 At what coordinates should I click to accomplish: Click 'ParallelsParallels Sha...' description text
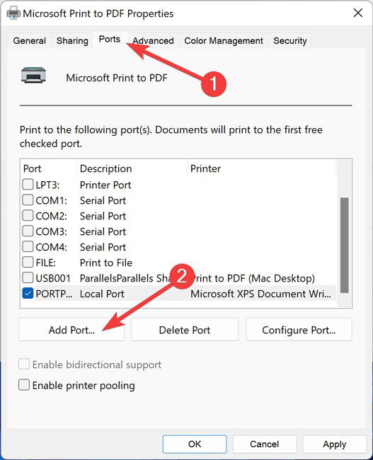pos(126,278)
